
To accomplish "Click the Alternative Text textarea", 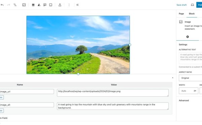I will pos(191,58).
